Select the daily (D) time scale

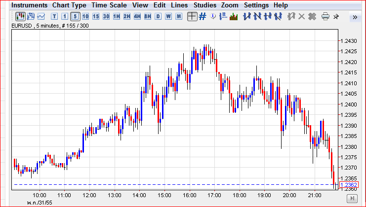pos(158,17)
